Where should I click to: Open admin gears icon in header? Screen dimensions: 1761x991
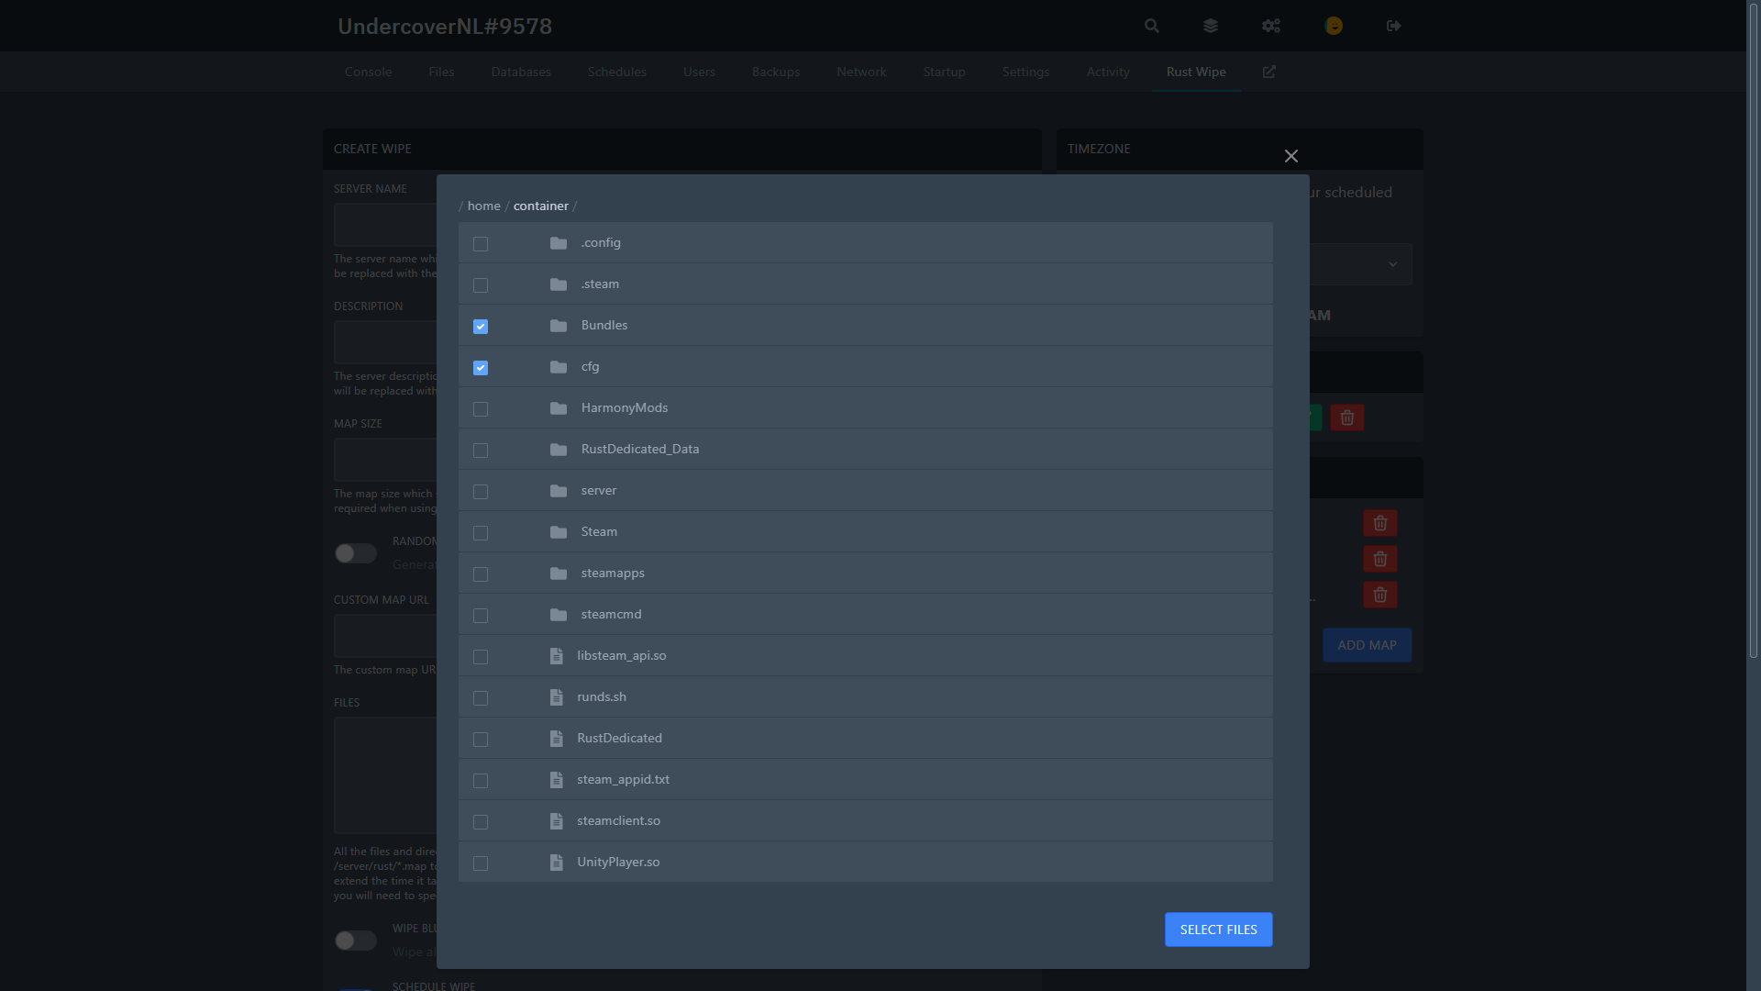click(x=1270, y=26)
